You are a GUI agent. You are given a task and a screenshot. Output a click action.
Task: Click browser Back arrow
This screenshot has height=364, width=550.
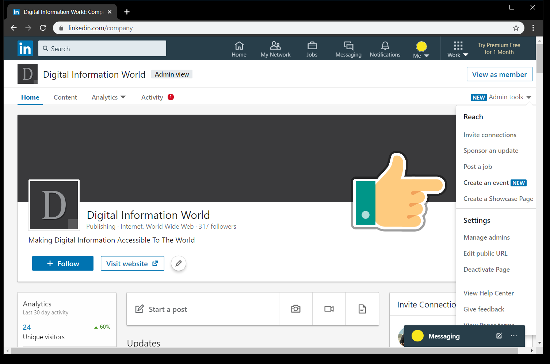click(14, 28)
